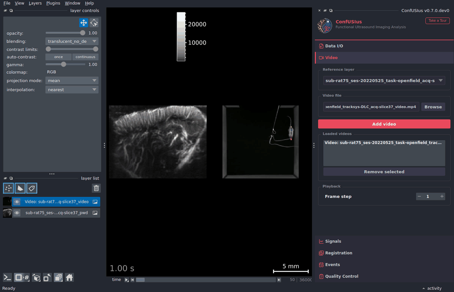
Task: Float the layer controls panel
Action: pyautogui.click(x=11, y=10)
